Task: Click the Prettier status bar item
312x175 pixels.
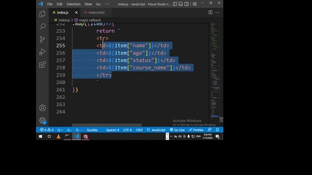Action: pos(196,130)
